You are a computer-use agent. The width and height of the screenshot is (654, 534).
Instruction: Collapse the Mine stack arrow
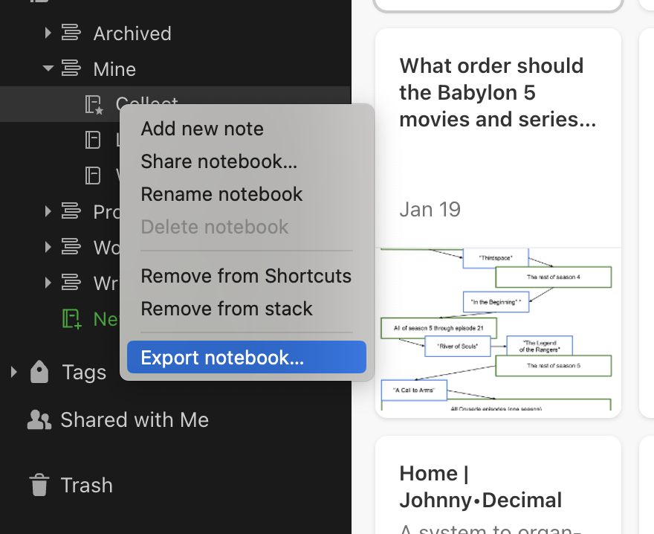48,69
